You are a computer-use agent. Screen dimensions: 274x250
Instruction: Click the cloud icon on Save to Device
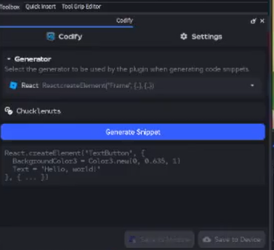(207, 239)
